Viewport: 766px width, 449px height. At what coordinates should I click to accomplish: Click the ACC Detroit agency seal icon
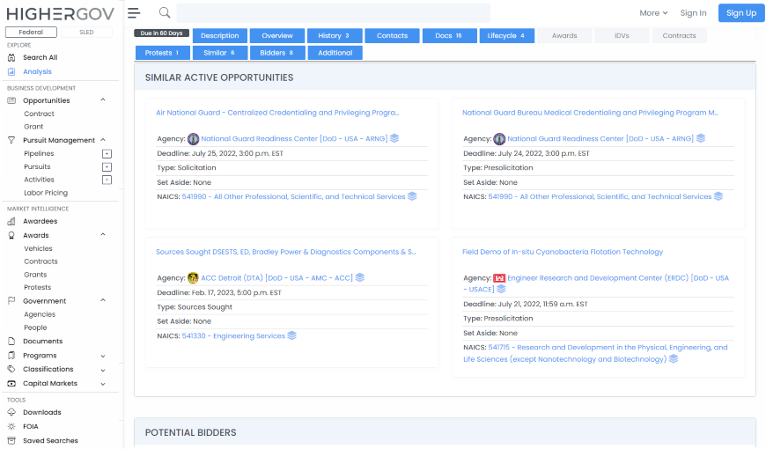194,278
